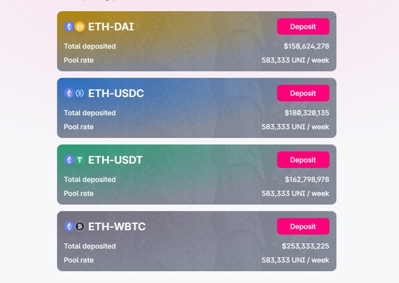Image resolution: width=399 pixels, height=283 pixels.
Task: Select the ETH-USDT pool title
Action: (115, 160)
